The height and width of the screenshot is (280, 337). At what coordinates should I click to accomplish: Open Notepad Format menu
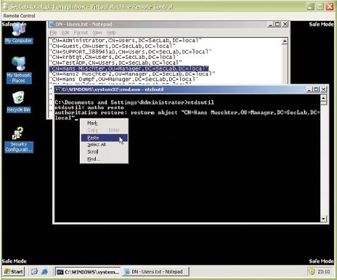click(81, 33)
